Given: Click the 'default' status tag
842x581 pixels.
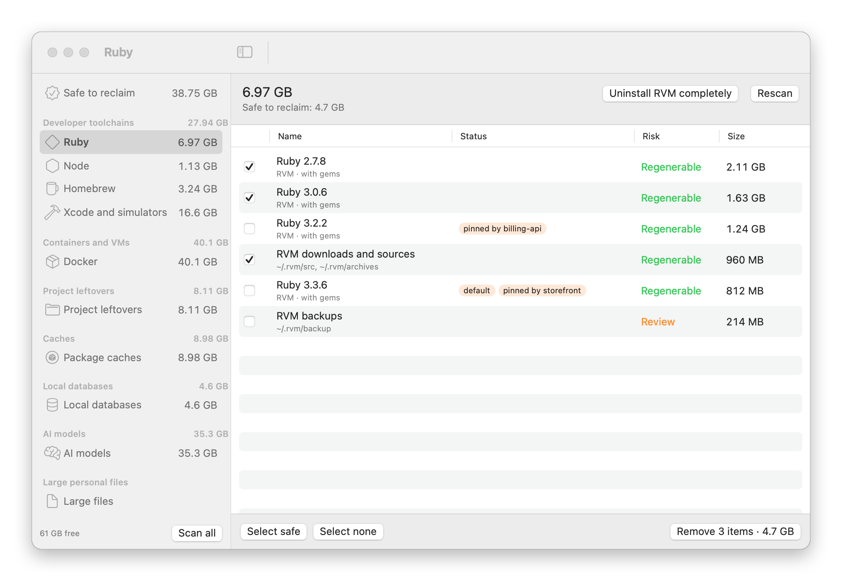Looking at the screenshot, I should [x=477, y=290].
